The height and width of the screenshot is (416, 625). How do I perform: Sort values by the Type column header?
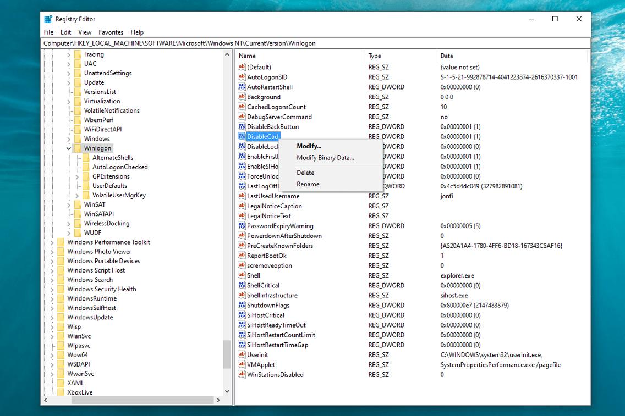pos(375,56)
